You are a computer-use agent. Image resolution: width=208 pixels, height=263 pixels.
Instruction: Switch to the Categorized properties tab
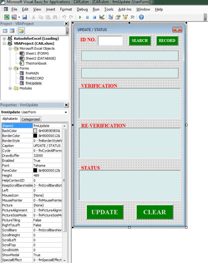pos(31,119)
